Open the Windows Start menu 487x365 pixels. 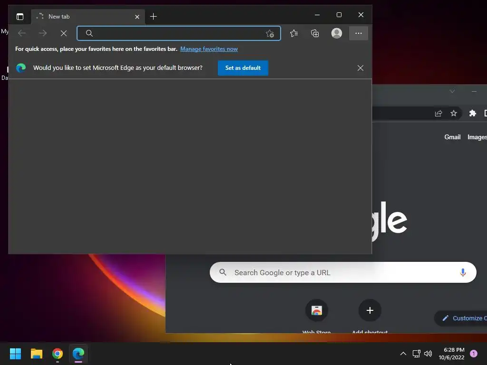point(15,354)
